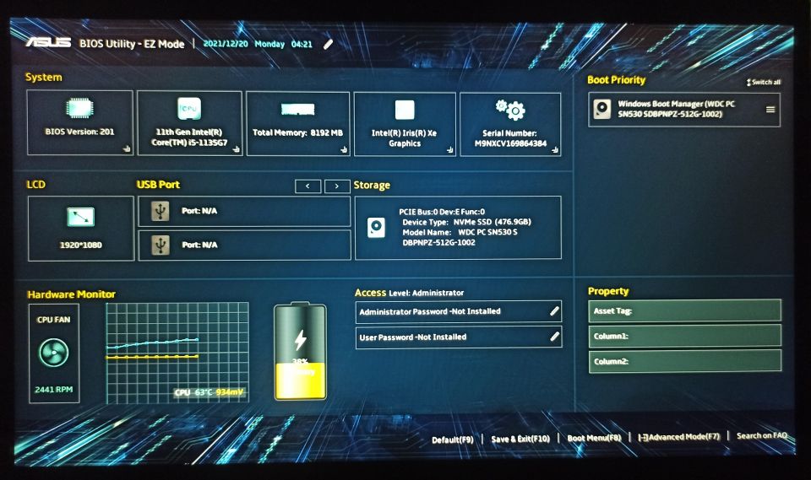Click the battery charge indicator
Viewport: 811px width, 480px height.
[x=301, y=351]
